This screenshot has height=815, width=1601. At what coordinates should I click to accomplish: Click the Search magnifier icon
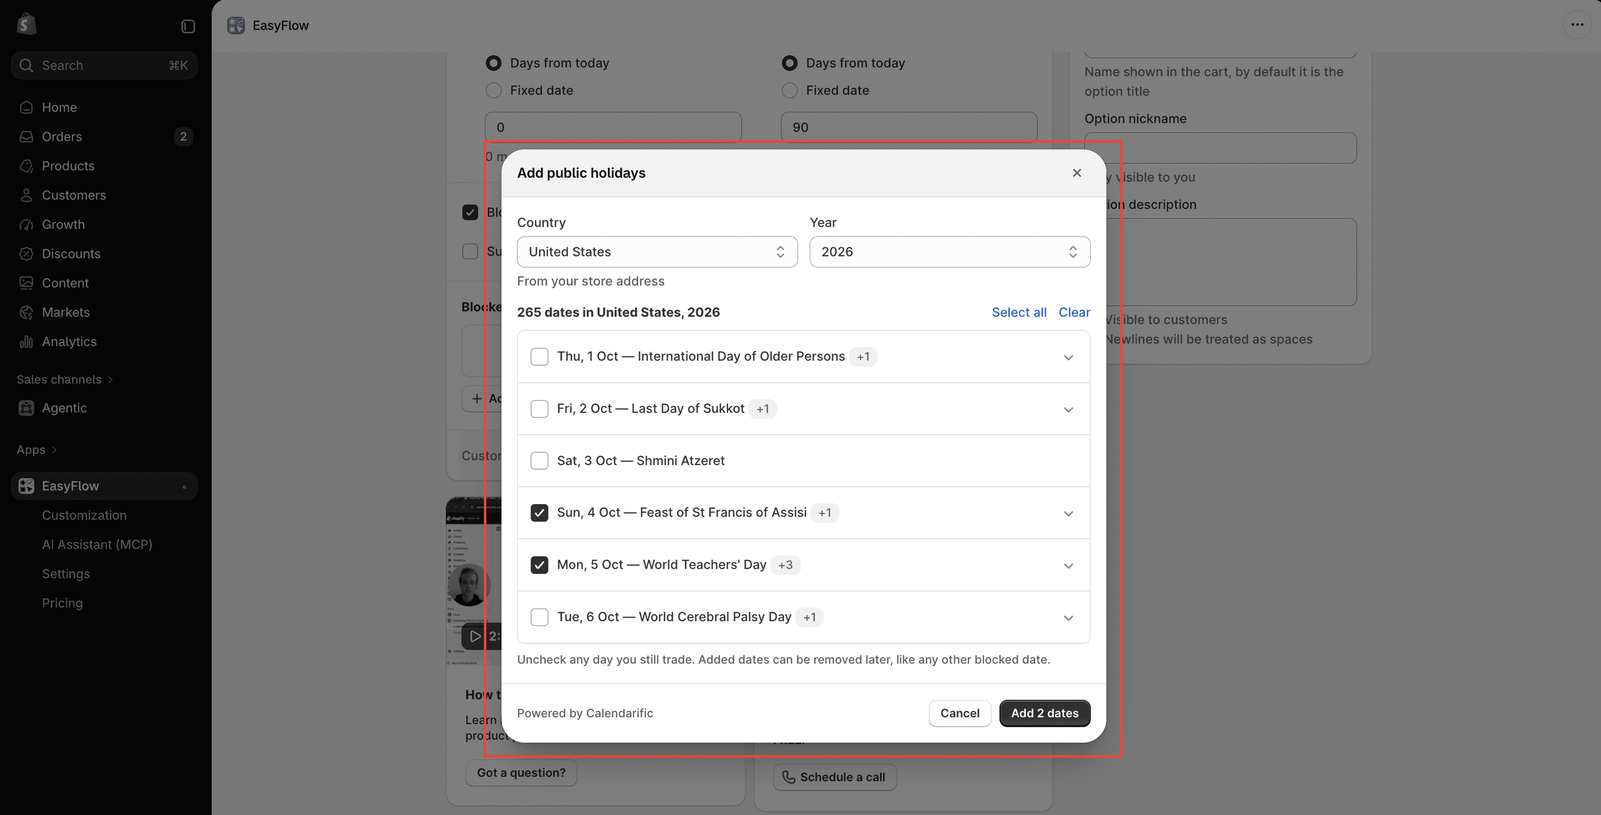[26, 65]
